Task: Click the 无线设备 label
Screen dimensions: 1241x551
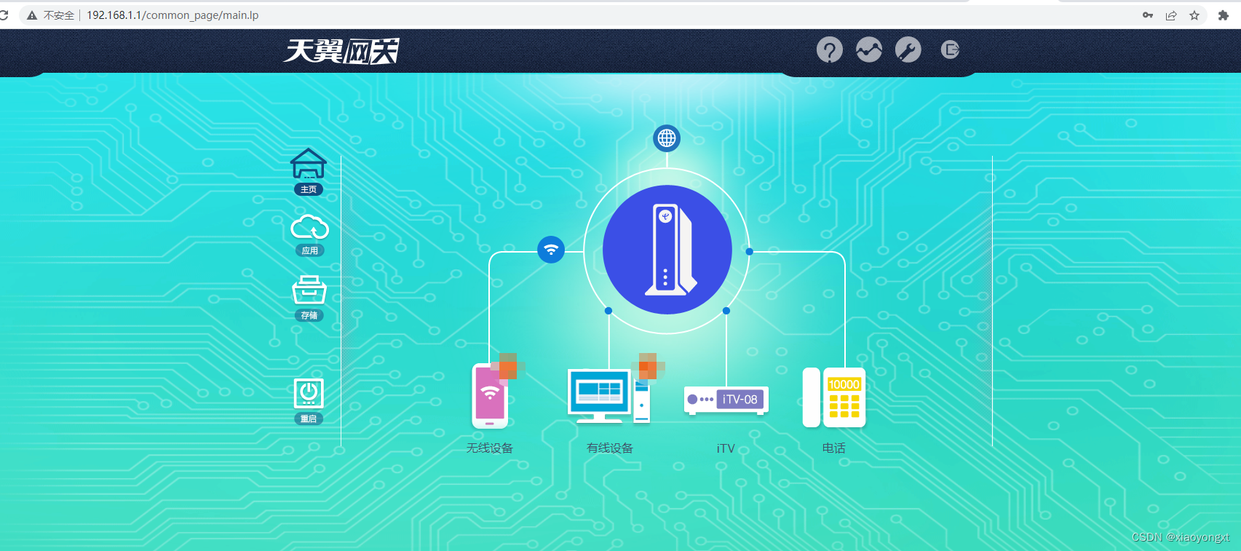Action: 490,448
